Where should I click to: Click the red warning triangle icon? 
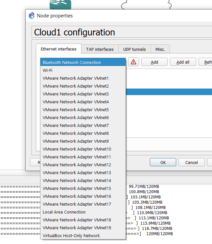pyautogui.click(x=133, y=62)
